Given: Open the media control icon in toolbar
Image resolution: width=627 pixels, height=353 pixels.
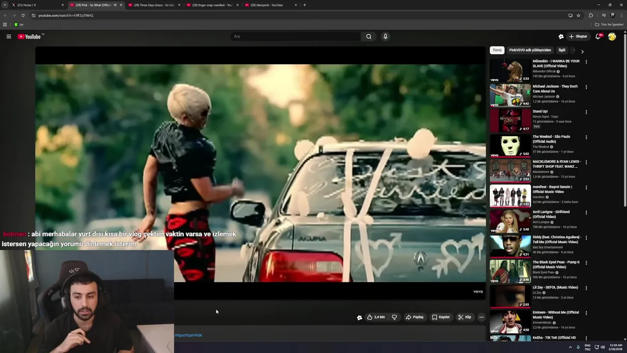Looking at the screenshot, I should point(603,15).
